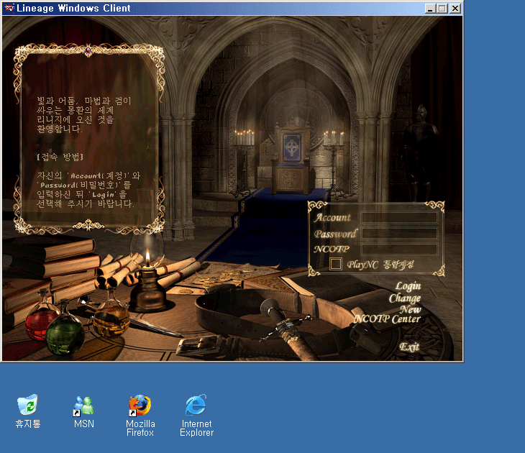Tick the PlayNC 통합계정 checkbox
Screen dimensions: 525x453
point(335,264)
